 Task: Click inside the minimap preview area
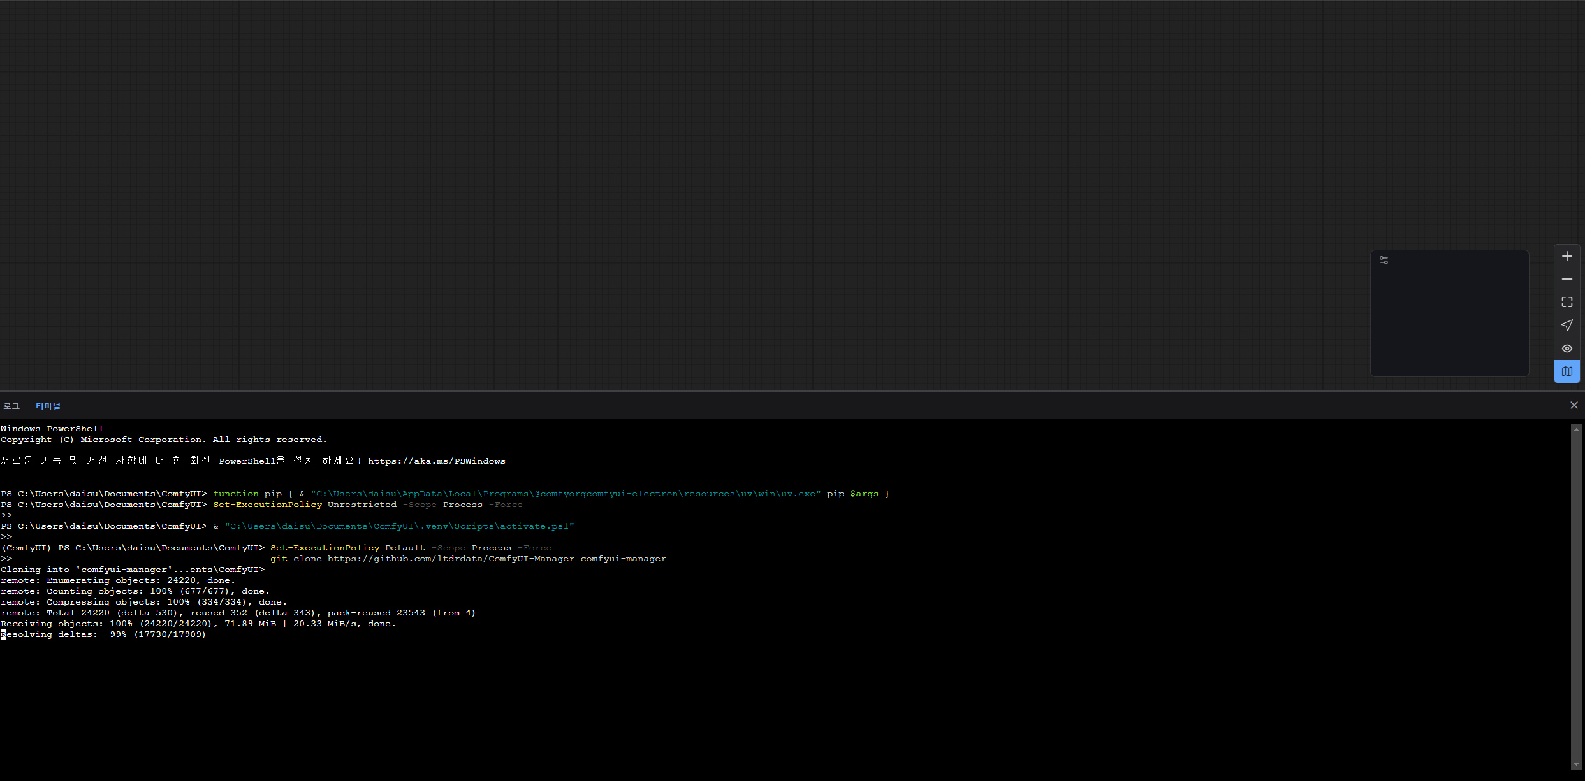click(1449, 319)
